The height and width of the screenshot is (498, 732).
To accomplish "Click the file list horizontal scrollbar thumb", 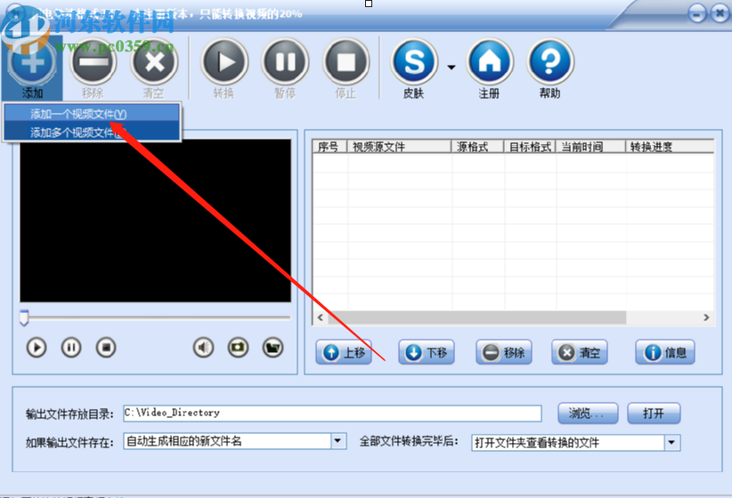I will (x=476, y=317).
